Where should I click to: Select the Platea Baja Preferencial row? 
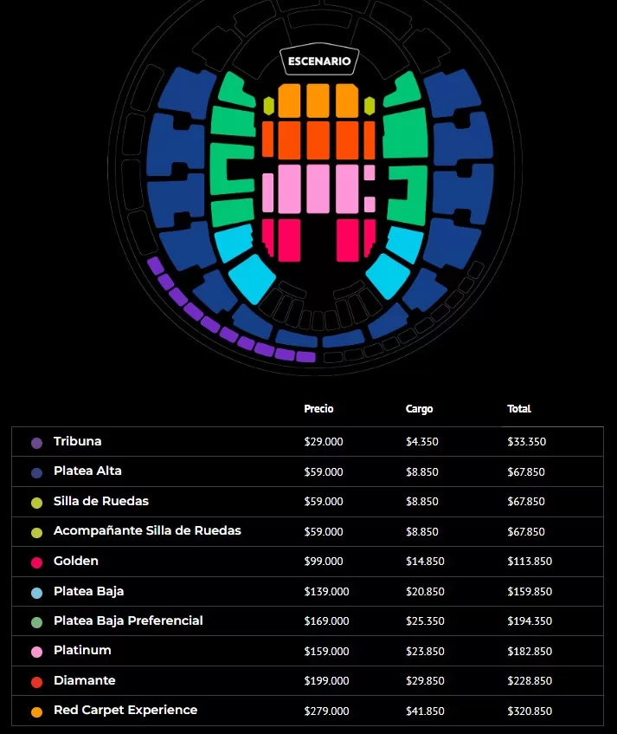(x=307, y=621)
